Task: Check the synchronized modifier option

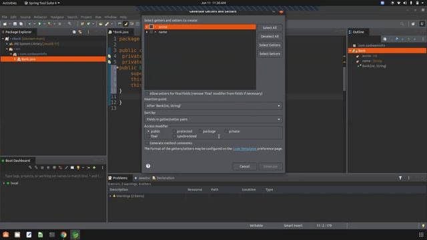Action: 174,136
